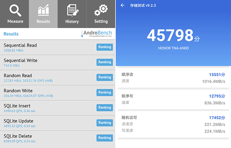This screenshot has height=148, width=231.
Task: Tap the back arrow in storage test
Action: click(122, 5)
